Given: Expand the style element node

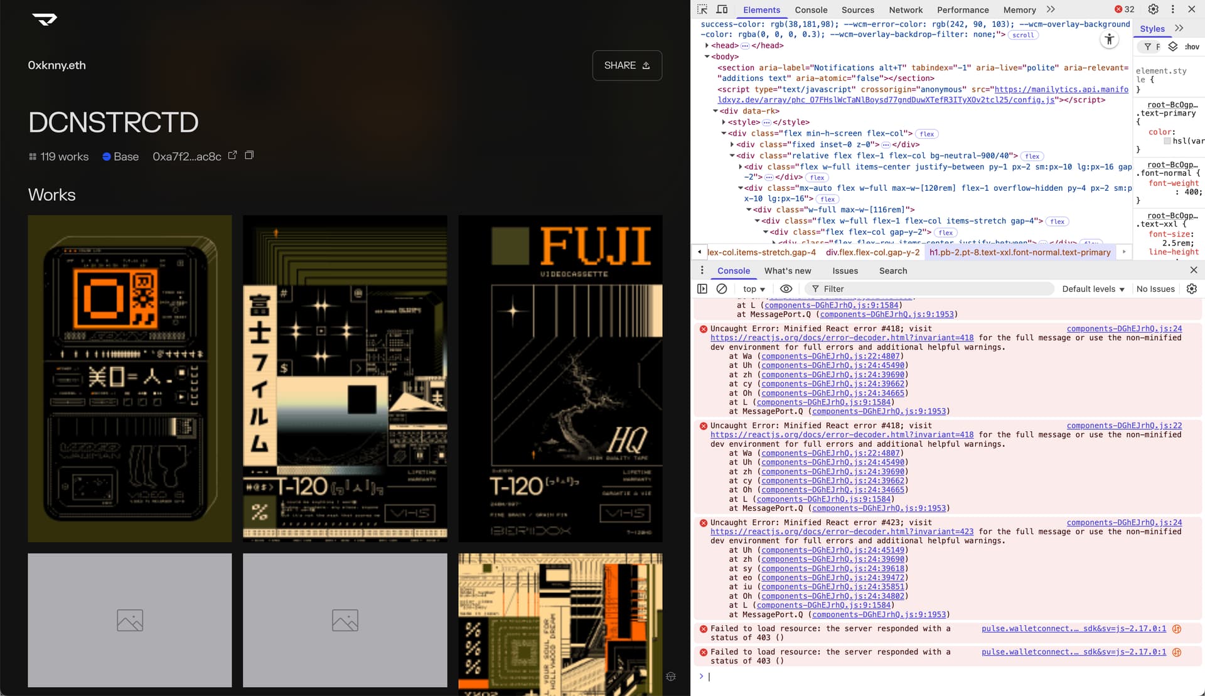Looking at the screenshot, I should (x=724, y=122).
